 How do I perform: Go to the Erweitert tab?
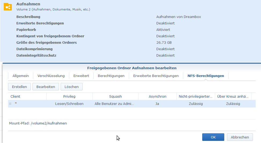(x=81, y=76)
